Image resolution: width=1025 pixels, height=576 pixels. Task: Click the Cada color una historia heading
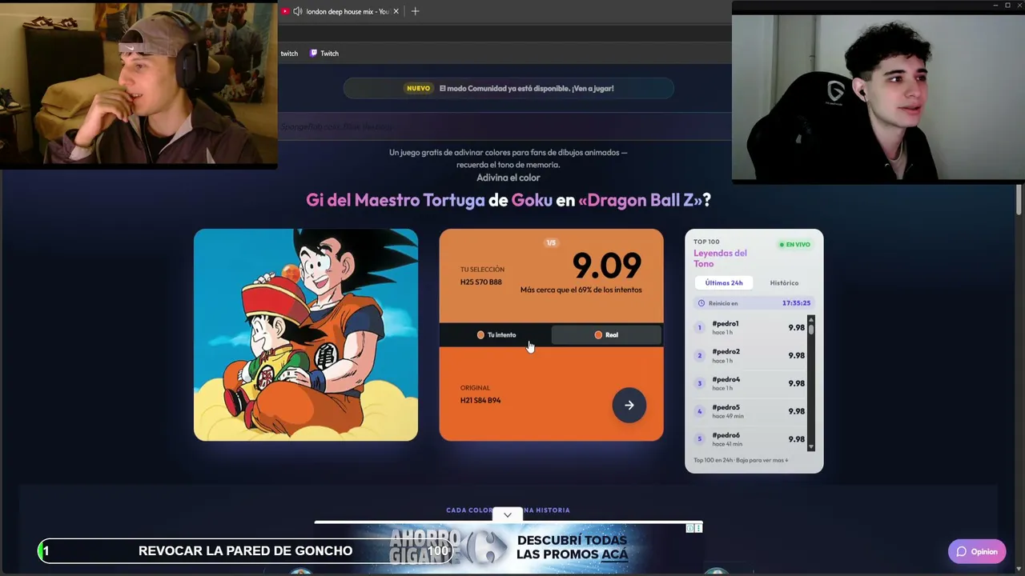[x=508, y=510]
